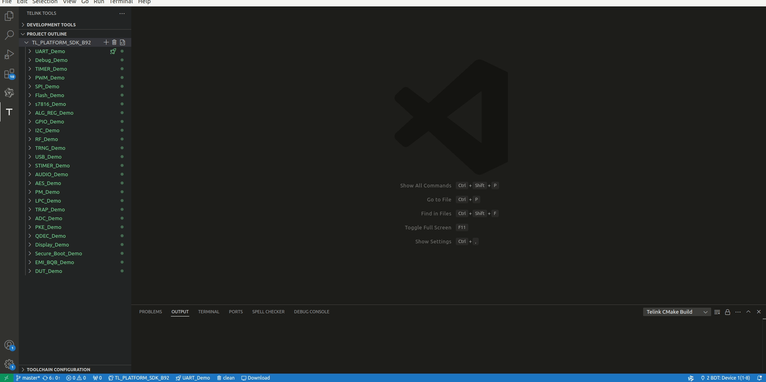
Task: Expand the TIMER_Demo tree item
Action: click(30, 69)
